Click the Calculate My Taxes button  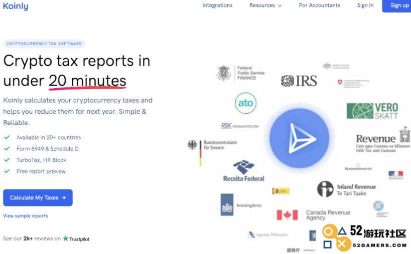pyautogui.click(x=38, y=197)
